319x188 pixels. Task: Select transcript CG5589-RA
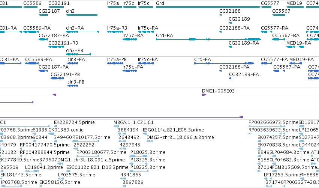click(x=31, y=32)
